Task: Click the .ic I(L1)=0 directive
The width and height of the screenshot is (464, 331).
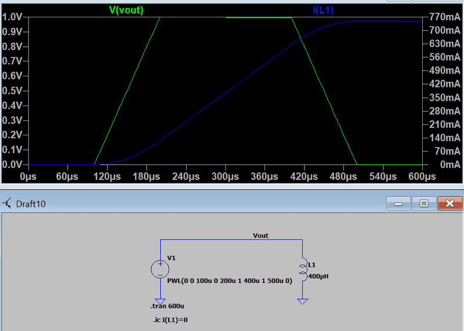Action: [x=166, y=319]
